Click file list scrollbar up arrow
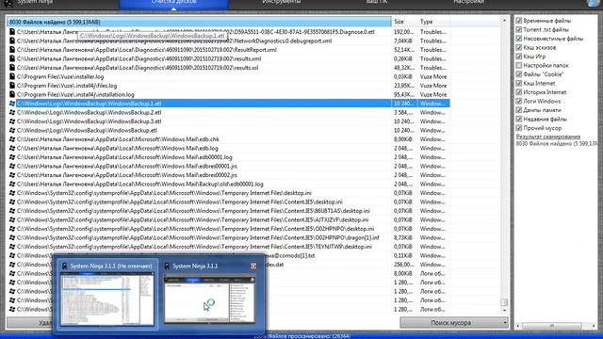Viewport: 603px width, 339px height. click(504, 21)
